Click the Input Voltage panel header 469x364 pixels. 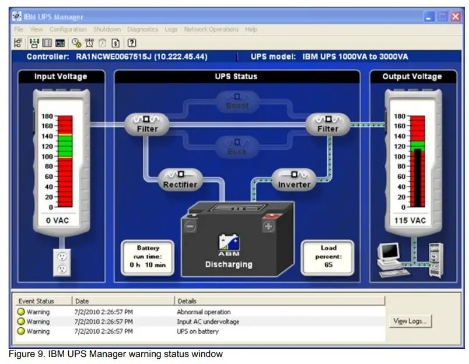coord(61,76)
